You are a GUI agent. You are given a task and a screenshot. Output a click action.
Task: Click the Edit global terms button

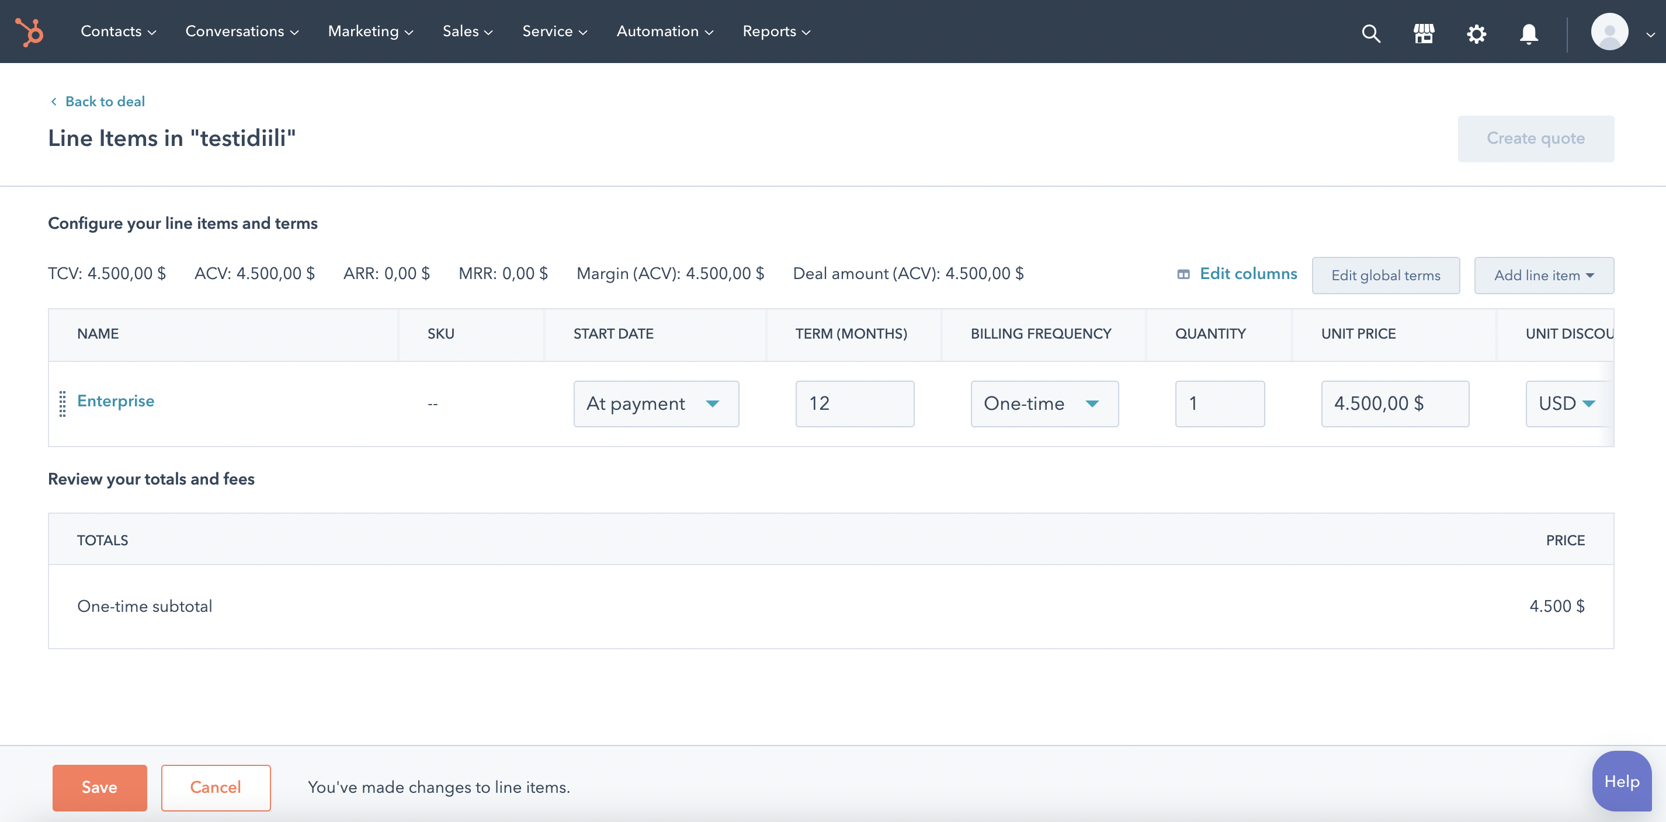pyautogui.click(x=1386, y=275)
